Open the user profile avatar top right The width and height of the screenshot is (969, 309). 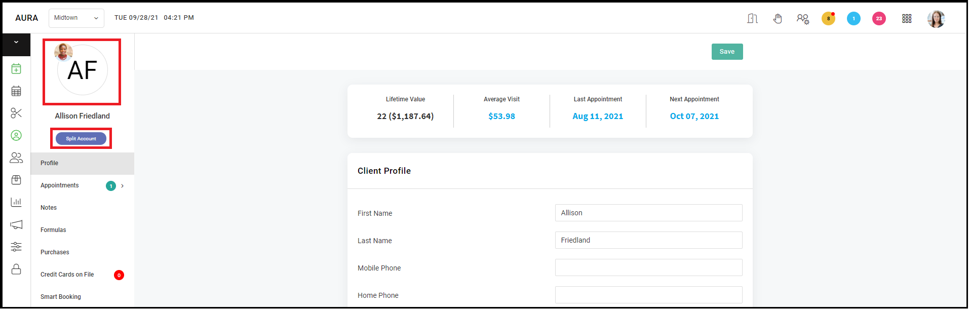pos(936,19)
